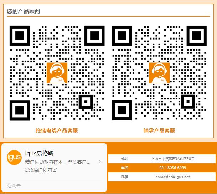Viewport: 217px width, 194px height.
Task: Click the 精进运动塑料技术 description text
Action: [58, 162]
